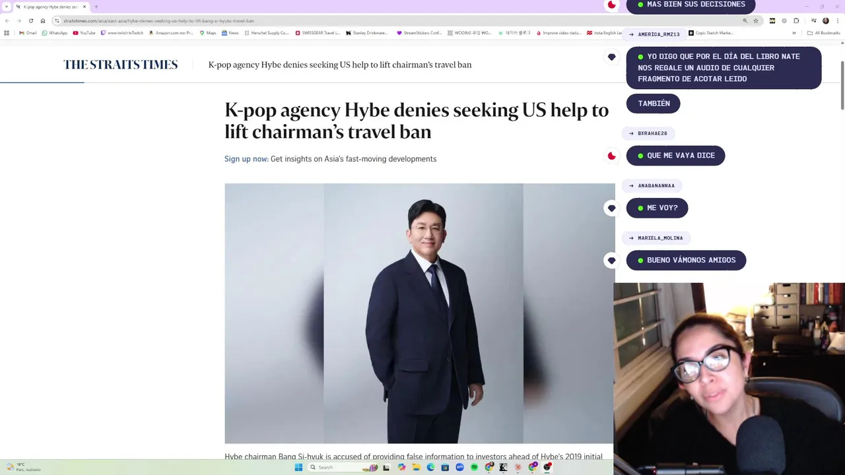Open the WOOTING bookmark
This screenshot has height=475, width=845.
click(469, 33)
